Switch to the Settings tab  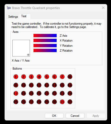point(13,16)
